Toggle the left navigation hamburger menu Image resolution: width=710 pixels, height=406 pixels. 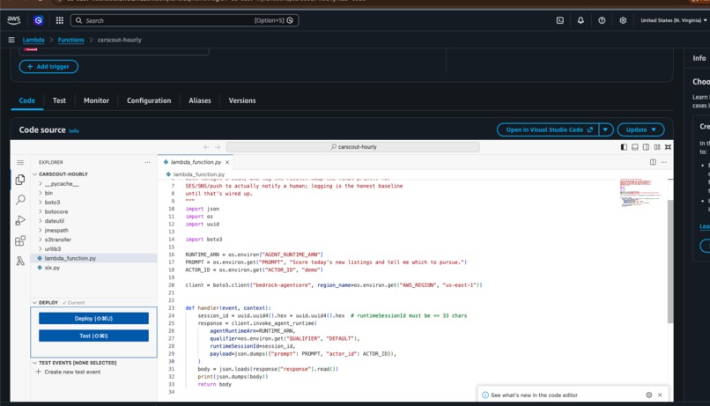coord(11,40)
